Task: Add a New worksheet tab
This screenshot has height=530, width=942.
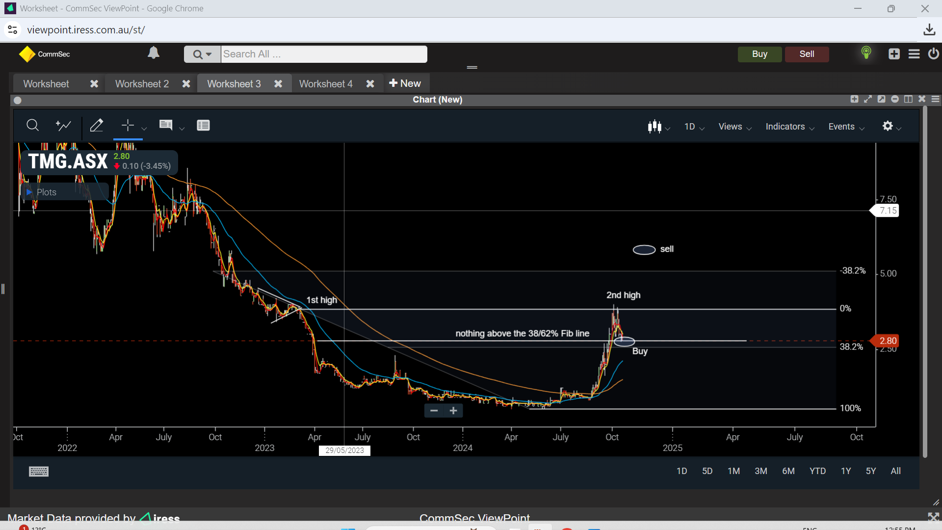Action: click(405, 83)
